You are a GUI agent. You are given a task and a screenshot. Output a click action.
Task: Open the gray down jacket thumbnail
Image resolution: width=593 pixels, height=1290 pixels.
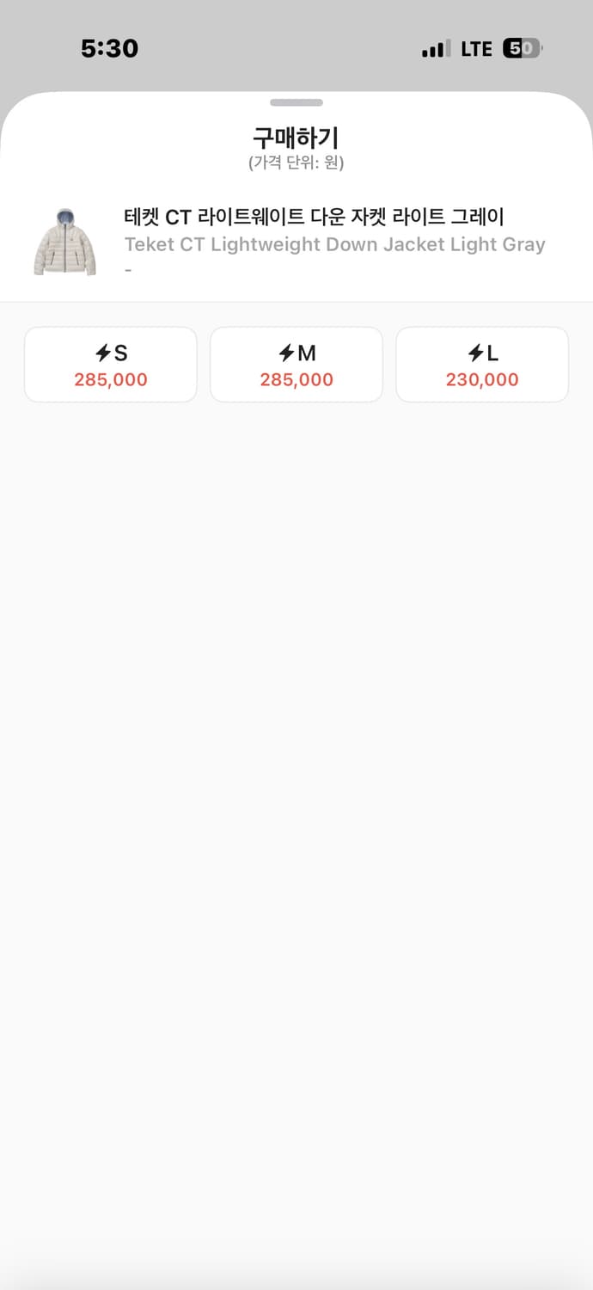[x=65, y=242]
